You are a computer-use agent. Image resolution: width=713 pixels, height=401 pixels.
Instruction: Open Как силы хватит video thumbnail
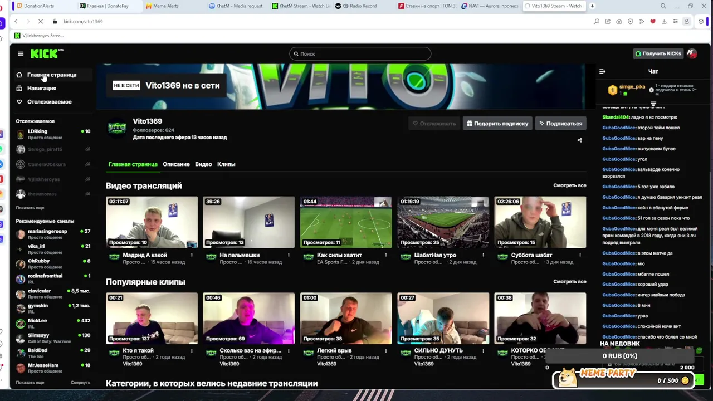[x=346, y=222]
